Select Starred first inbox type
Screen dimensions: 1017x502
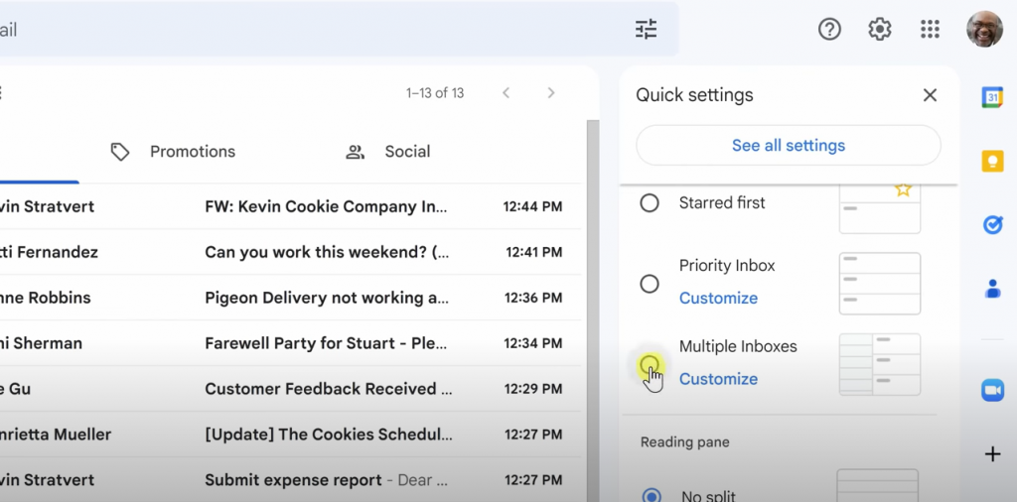click(x=650, y=203)
